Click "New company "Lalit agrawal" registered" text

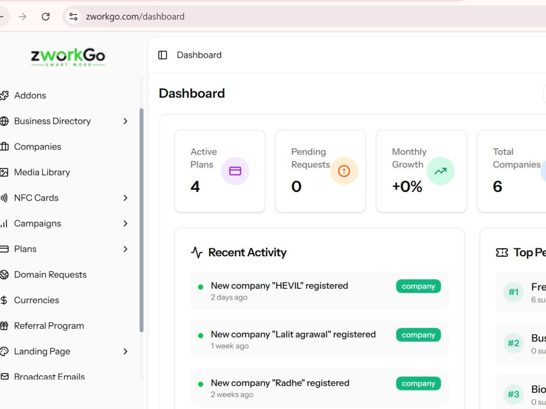click(293, 334)
